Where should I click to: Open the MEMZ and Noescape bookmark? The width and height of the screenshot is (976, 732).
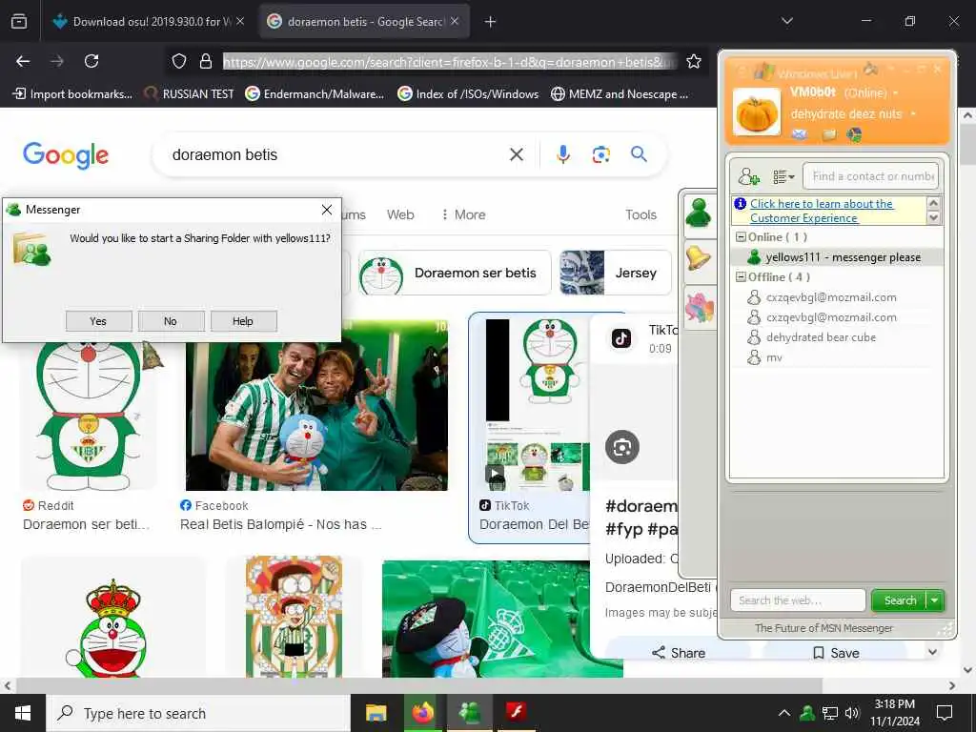click(x=620, y=94)
